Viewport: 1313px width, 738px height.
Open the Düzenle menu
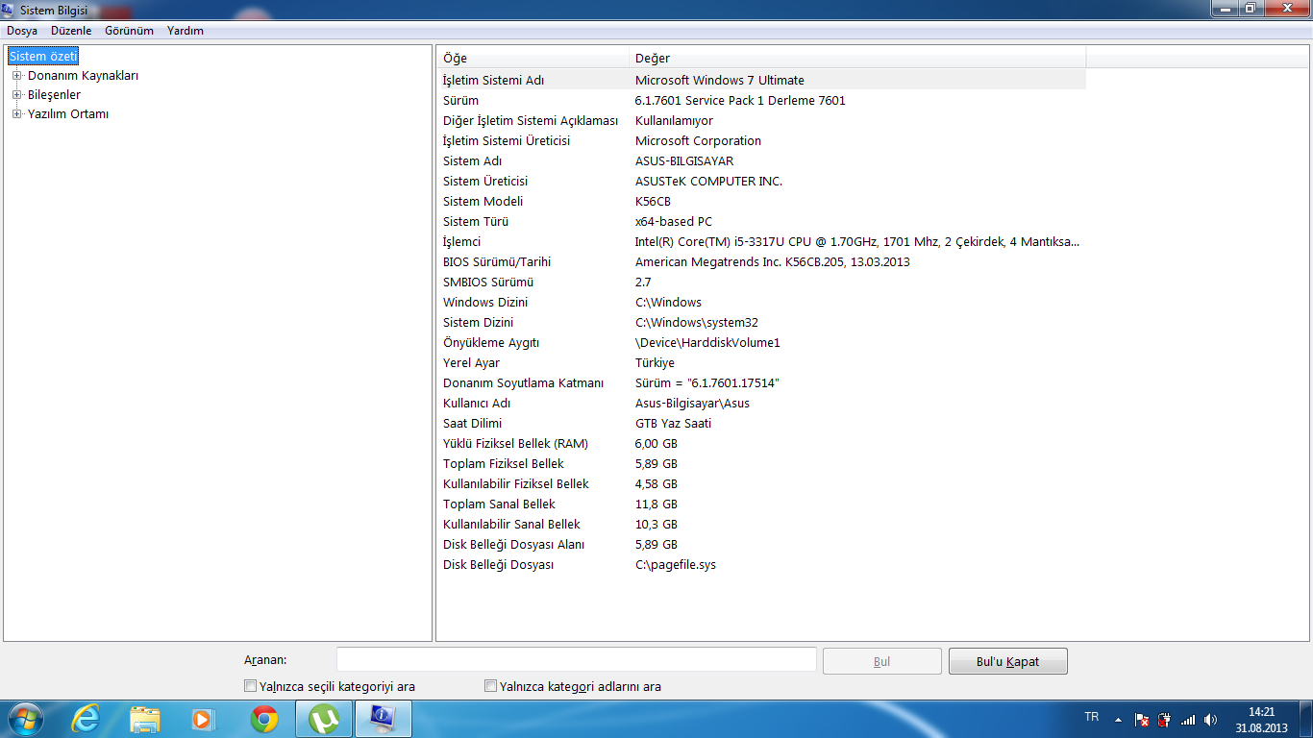(x=71, y=31)
